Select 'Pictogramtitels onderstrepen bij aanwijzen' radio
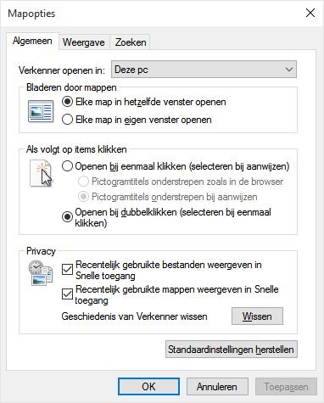 pos(83,197)
